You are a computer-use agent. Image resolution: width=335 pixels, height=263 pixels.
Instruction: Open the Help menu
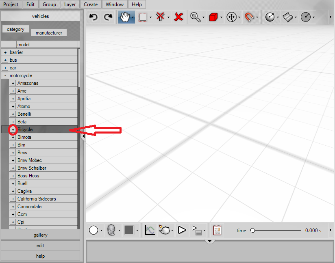tap(137, 4)
